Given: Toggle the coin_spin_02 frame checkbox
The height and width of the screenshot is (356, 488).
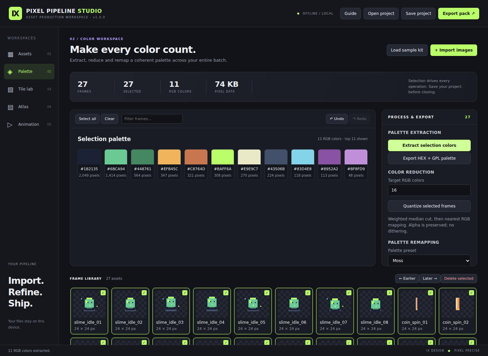Looking at the screenshot, I should (471, 293).
